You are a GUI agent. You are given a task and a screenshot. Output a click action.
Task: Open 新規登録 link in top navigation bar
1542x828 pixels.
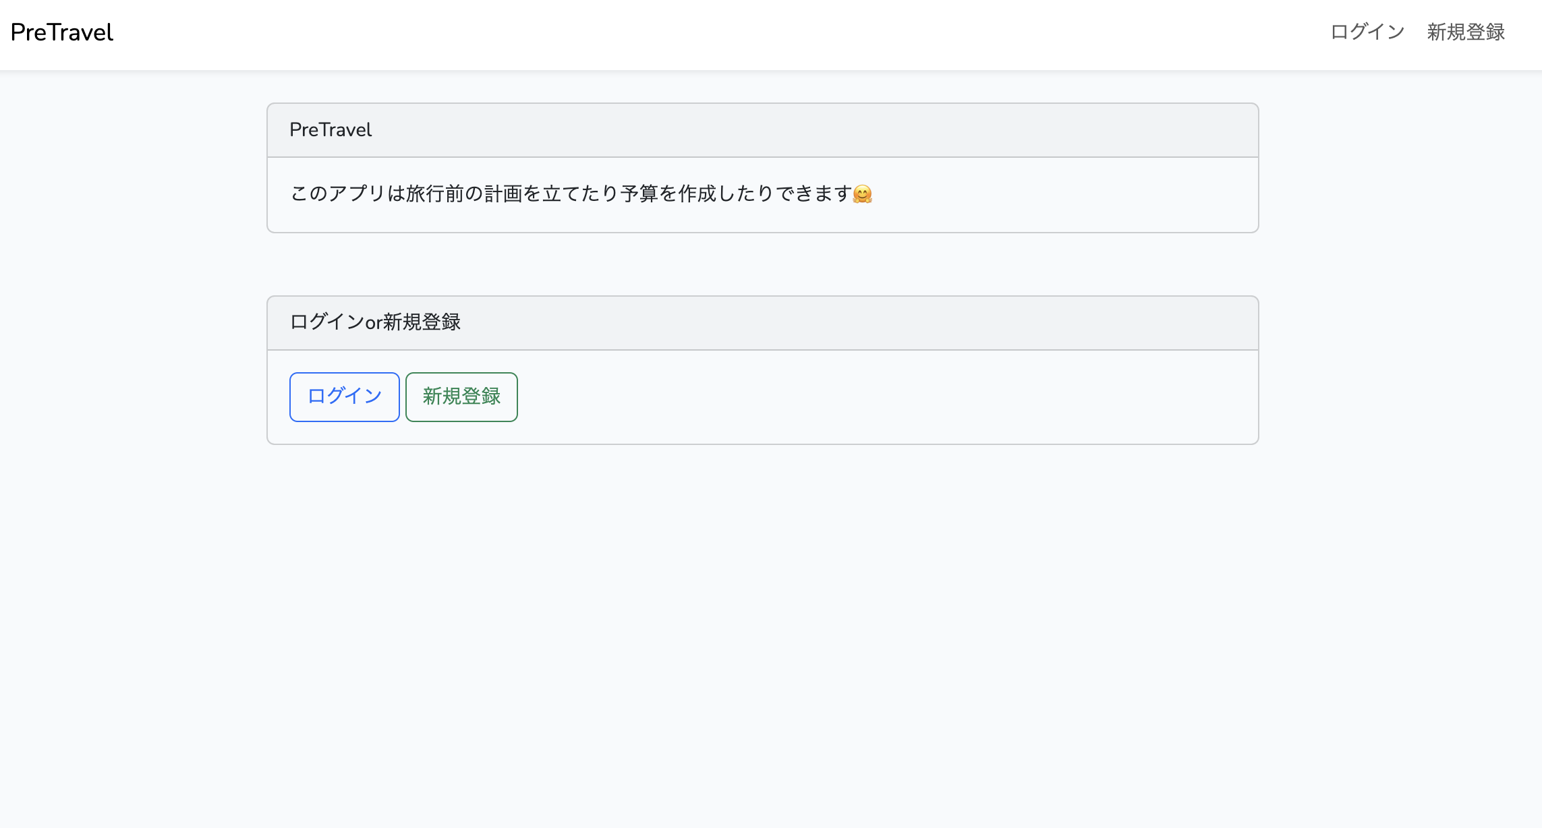pyautogui.click(x=1466, y=32)
